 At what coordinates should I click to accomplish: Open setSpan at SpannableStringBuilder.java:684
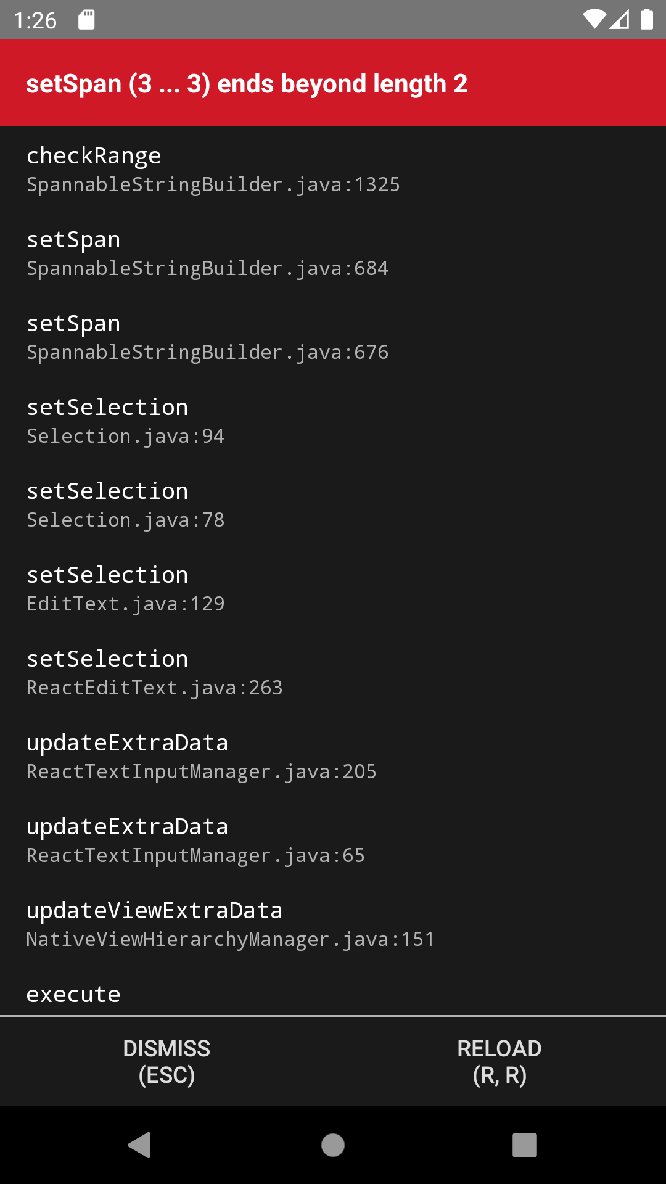tap(207, 253)
